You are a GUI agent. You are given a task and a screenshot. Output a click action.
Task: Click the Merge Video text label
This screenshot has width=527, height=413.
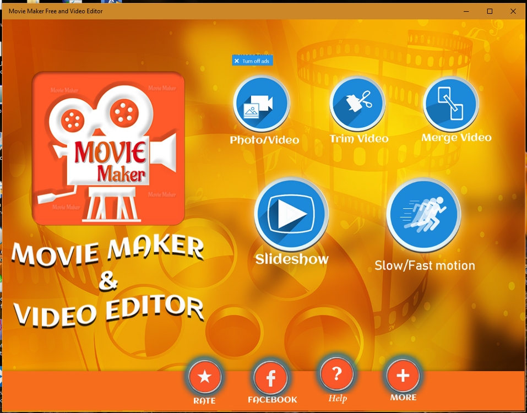click(457, 138)
